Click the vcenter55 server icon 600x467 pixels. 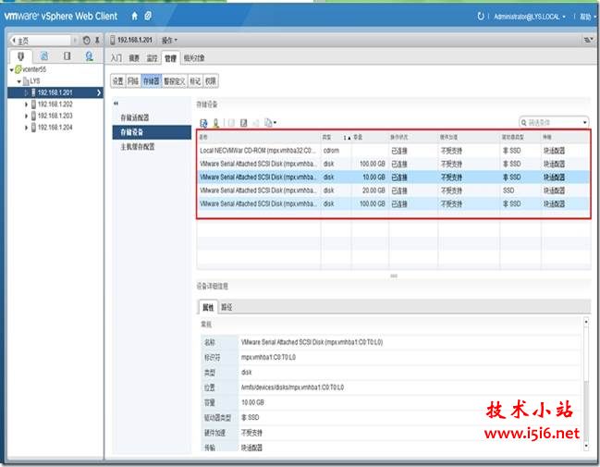coord(18,69)
